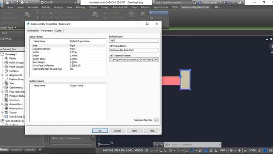The width and height of the screenshot is (273, 154).
Task: Click the workspace switching gear icon
Action: (231, 150)
